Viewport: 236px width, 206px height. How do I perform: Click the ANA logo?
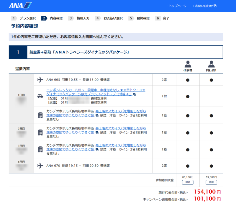point(20,6)
